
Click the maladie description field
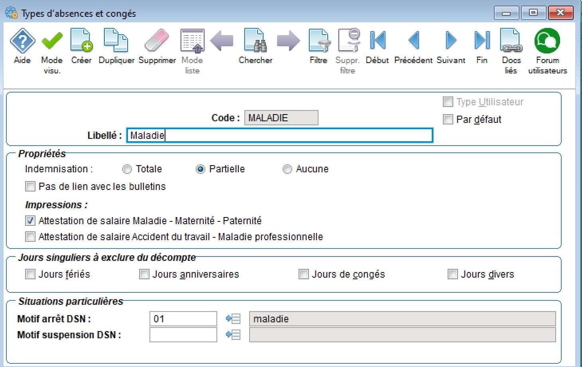[403, 319]
